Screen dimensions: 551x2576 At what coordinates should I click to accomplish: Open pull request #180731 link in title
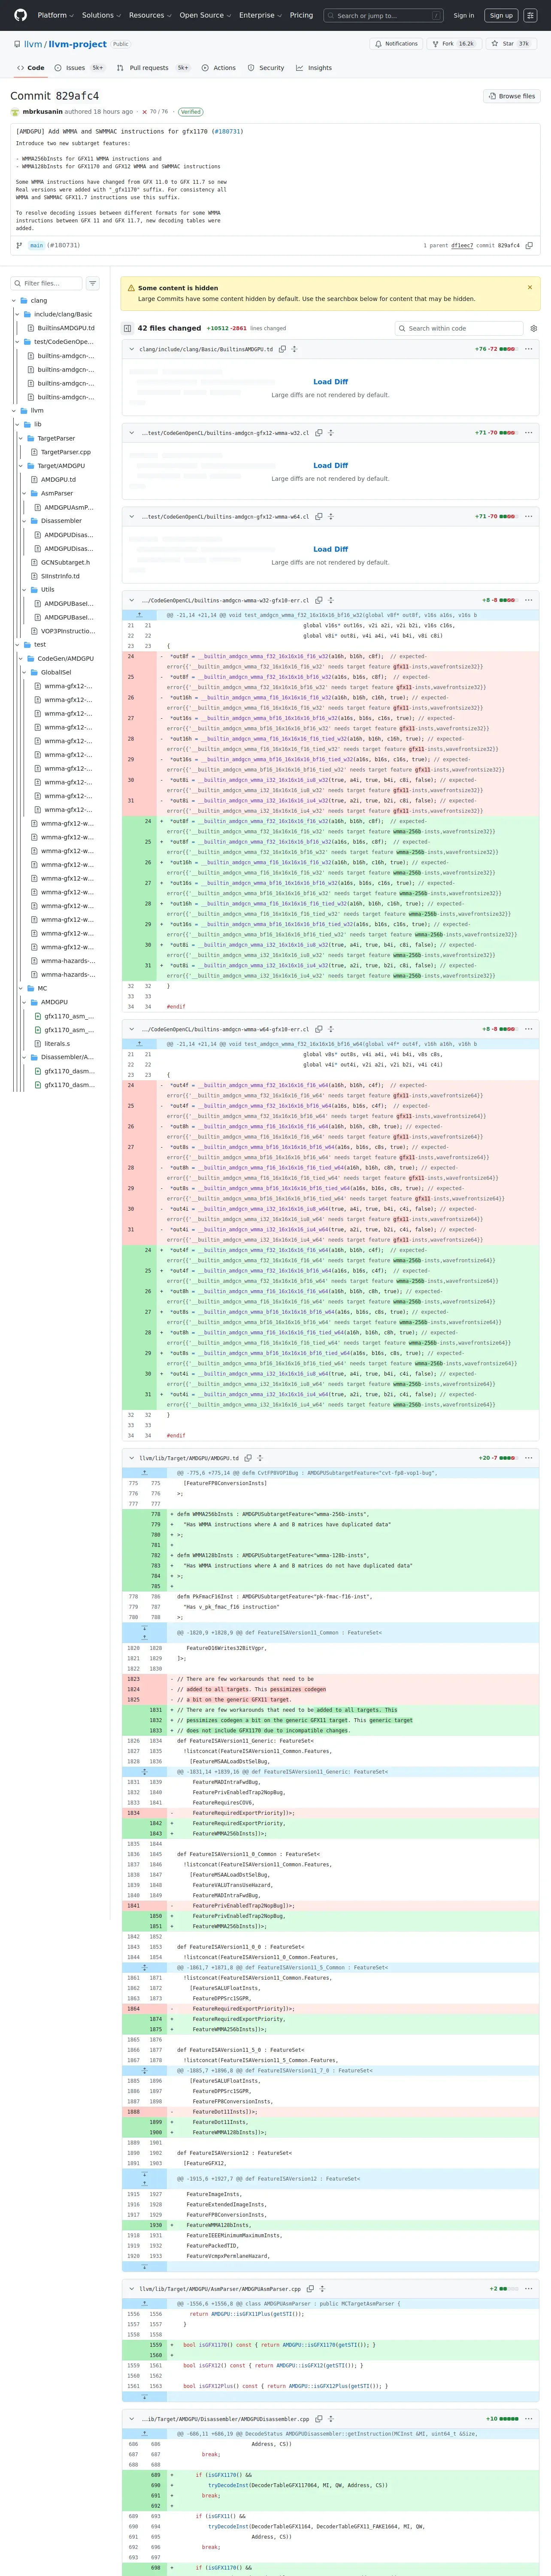pyautogui.click(x=228, y=131)
